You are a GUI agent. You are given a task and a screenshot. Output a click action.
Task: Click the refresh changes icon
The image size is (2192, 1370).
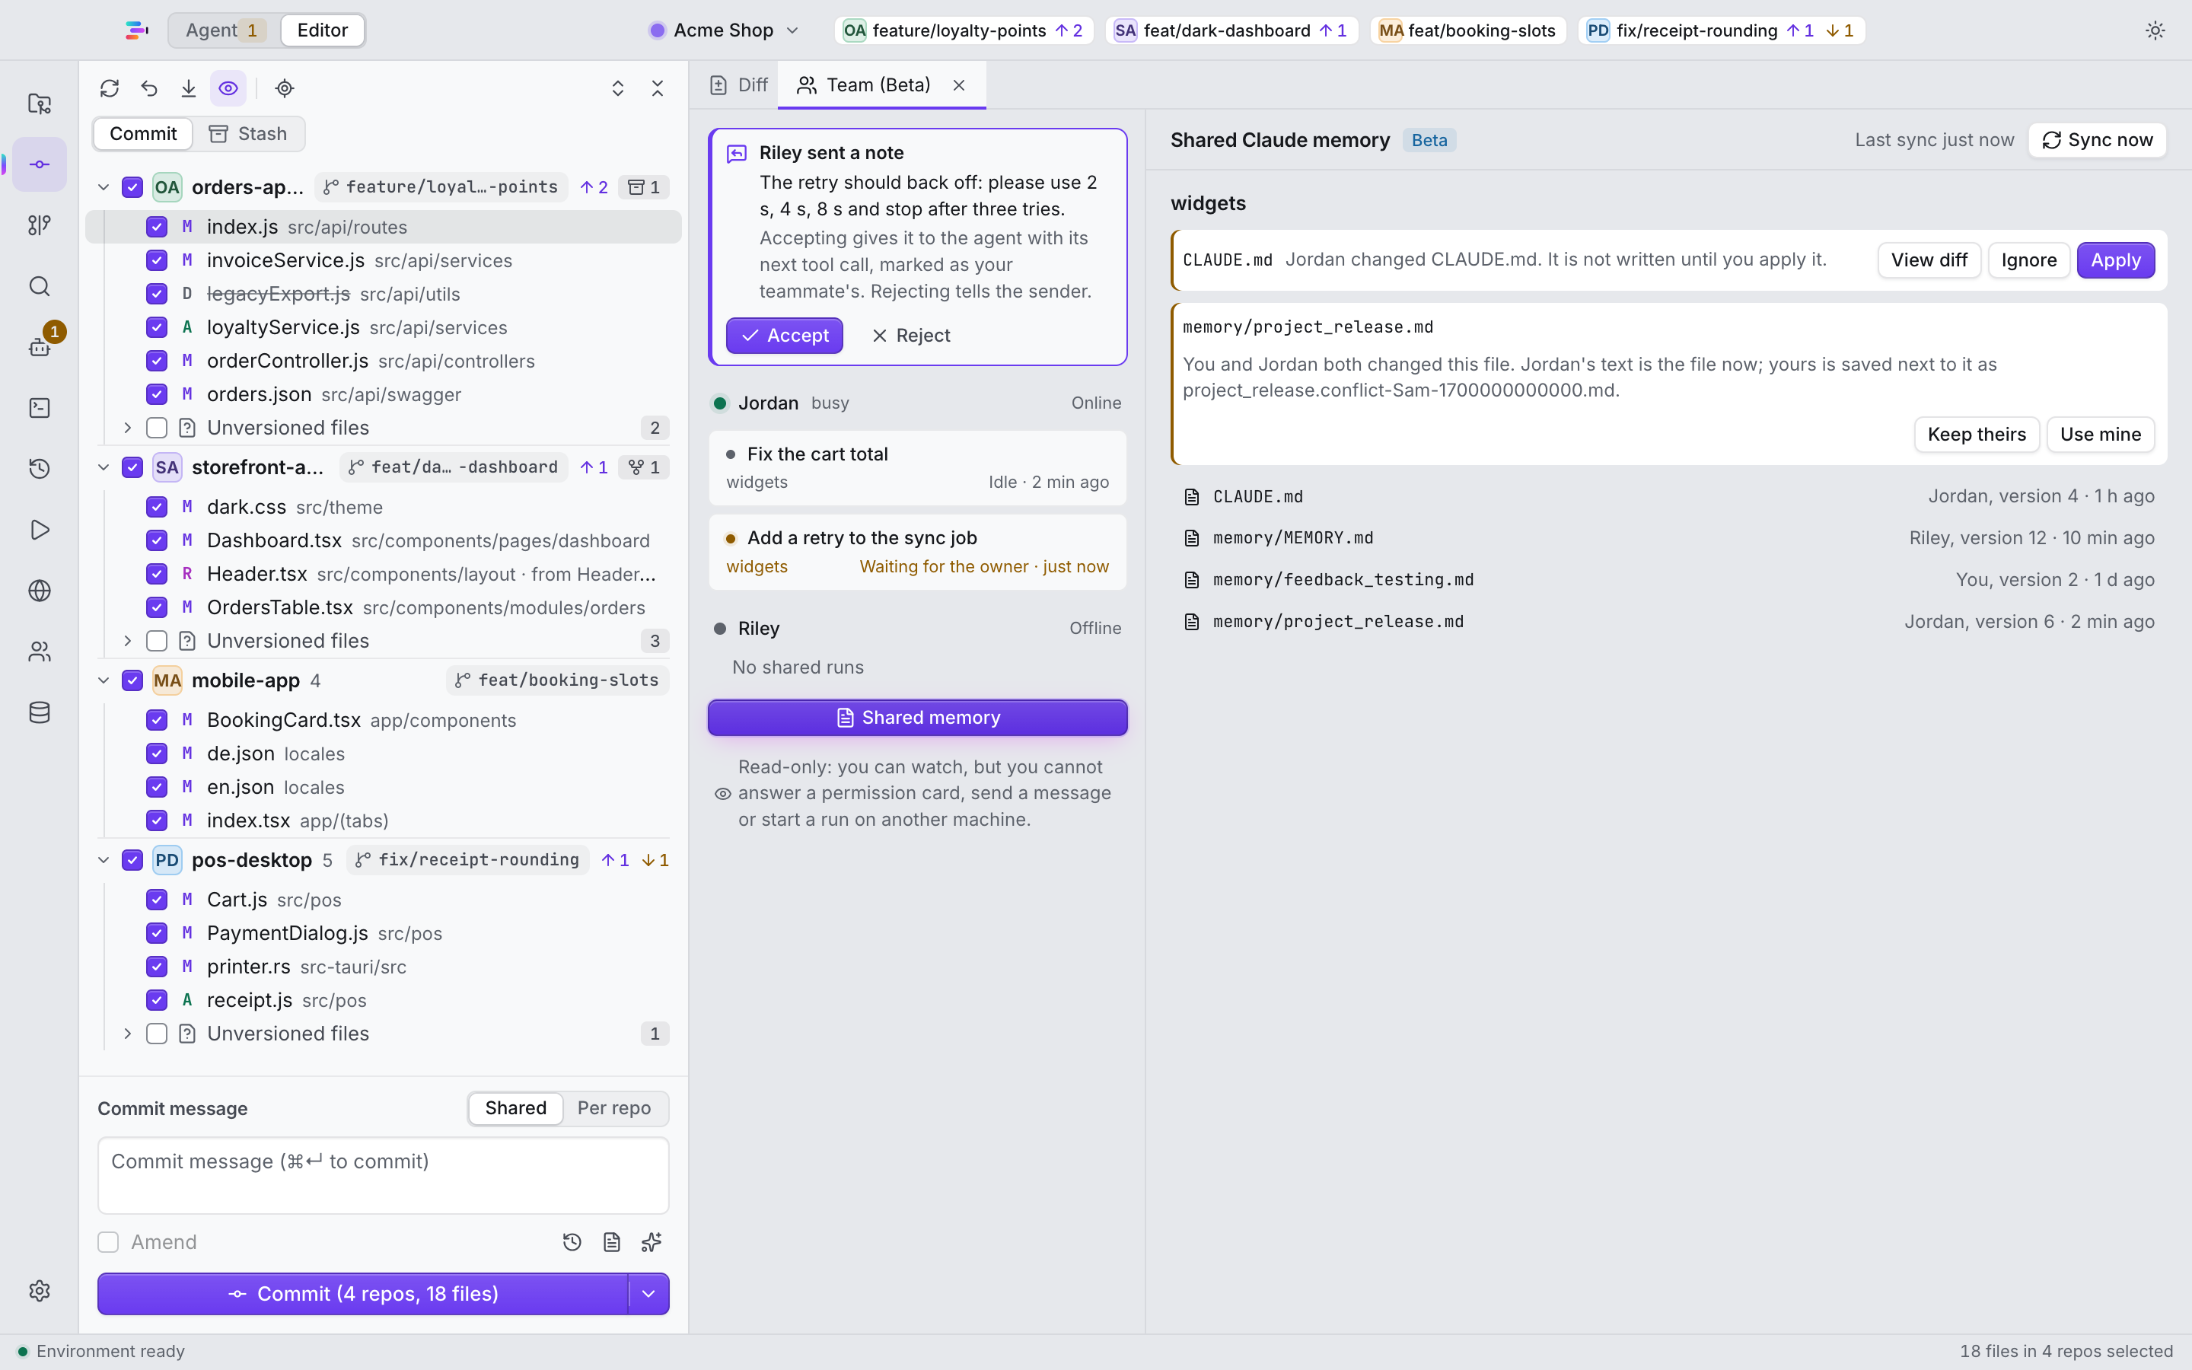click(x=110, y=88)
